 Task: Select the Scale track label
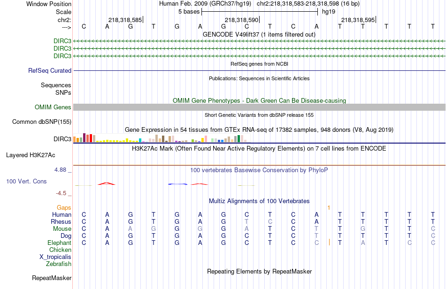click(x=63, y=12)
